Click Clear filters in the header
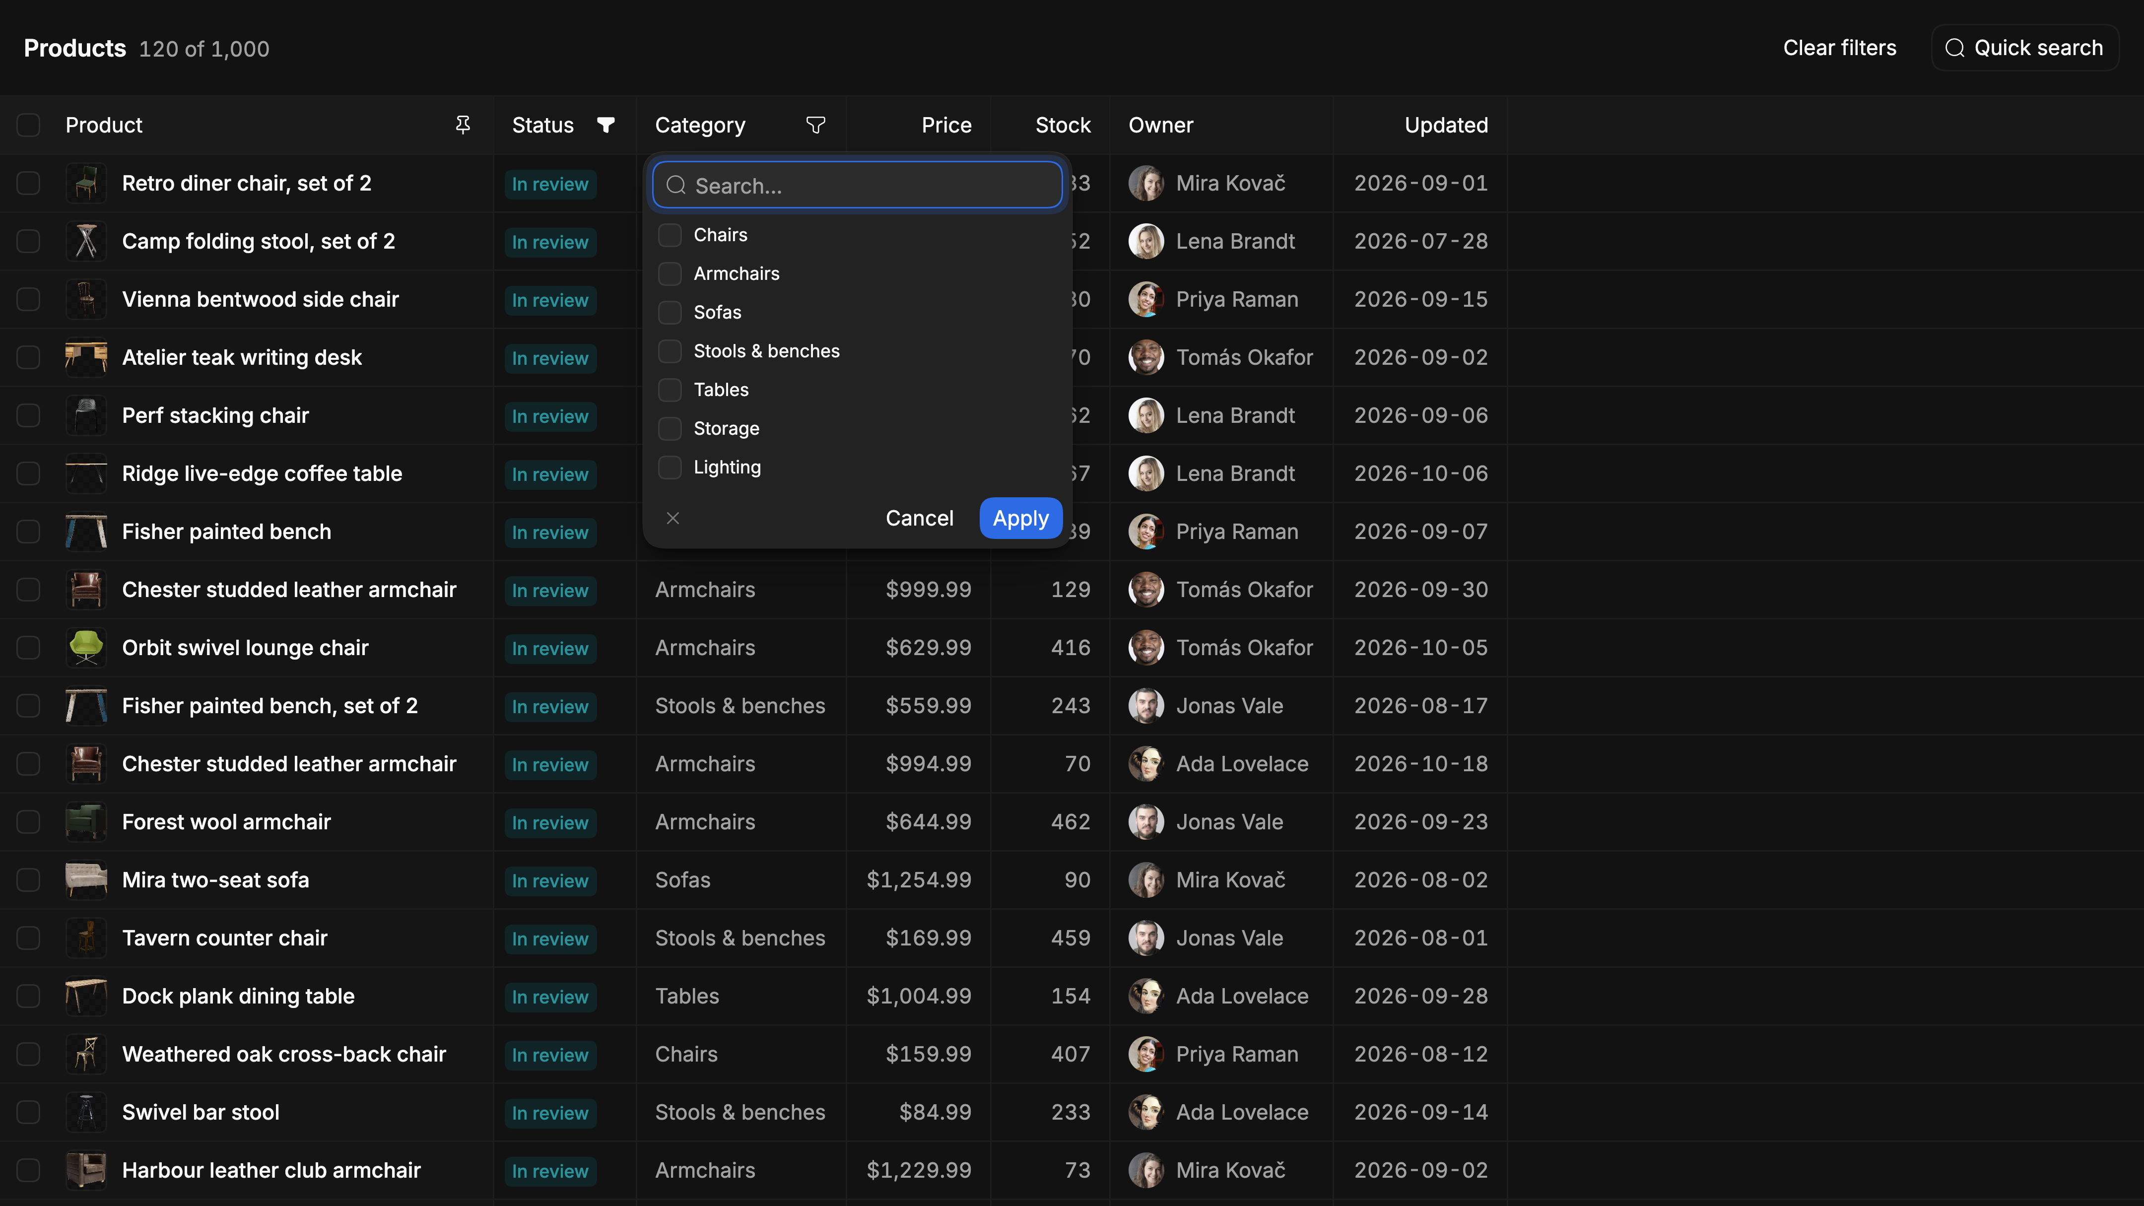The image size is (2144, 1206). point(1839,48)
